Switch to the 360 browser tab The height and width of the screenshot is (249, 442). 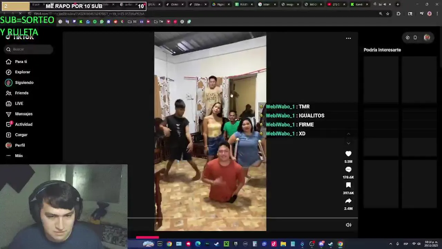click(x=313, y=4)
